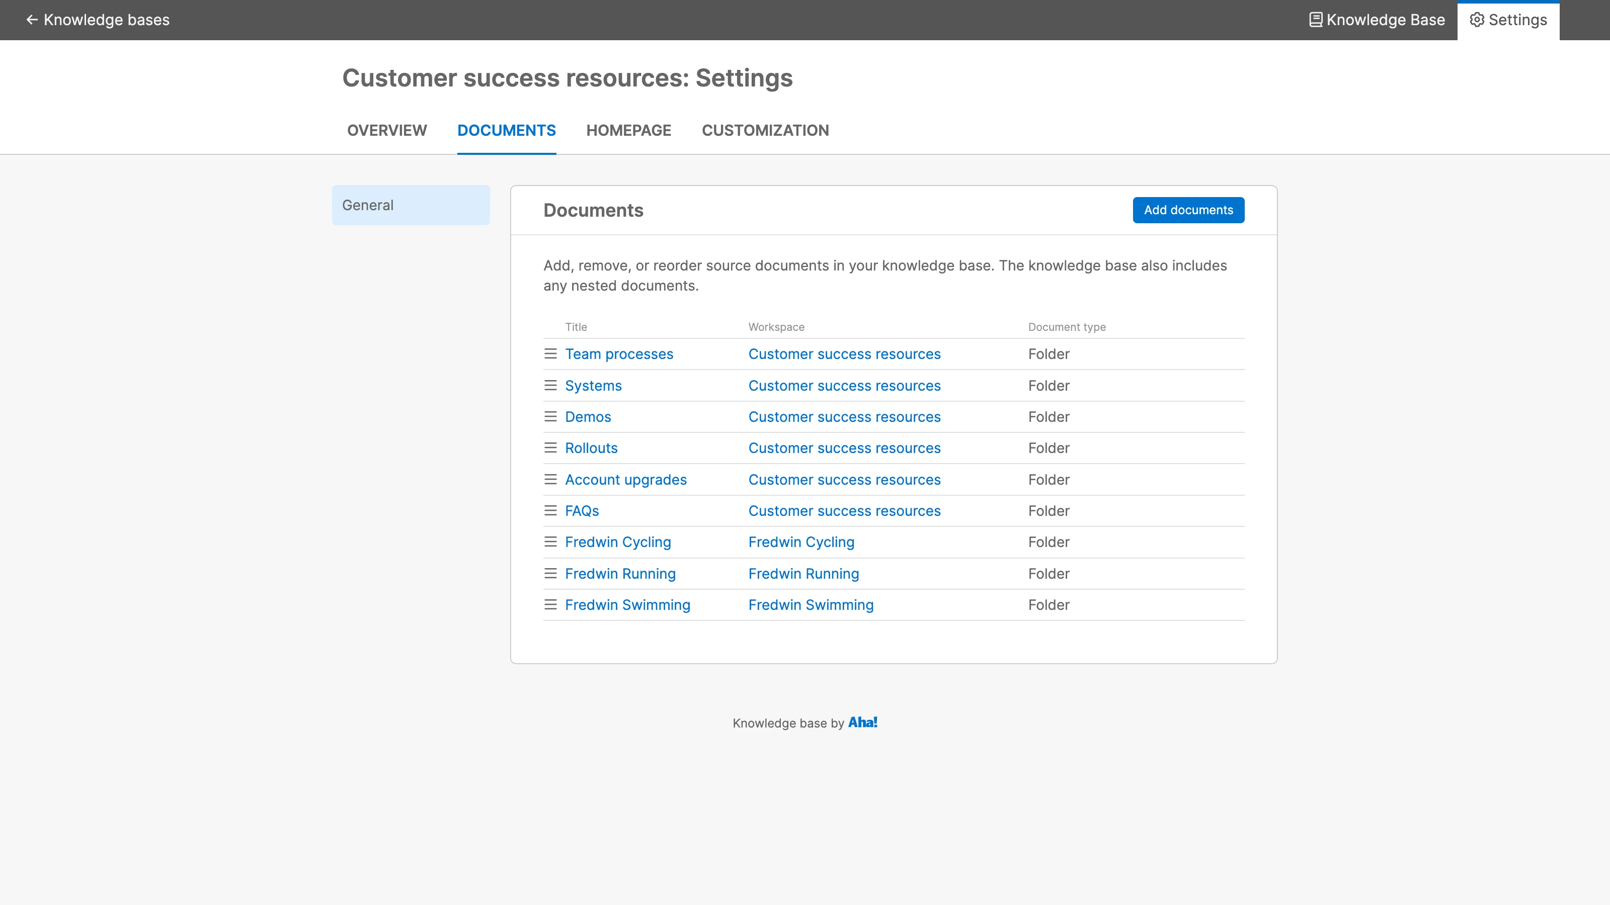Click the drag handle beside FAQs

pyautogui.click(x=550, y=511)
